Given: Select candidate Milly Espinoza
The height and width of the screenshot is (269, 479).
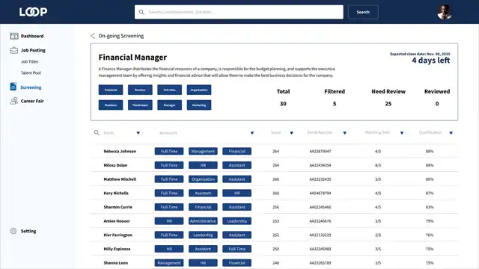Looking at the screenshot, I should 117,249.
